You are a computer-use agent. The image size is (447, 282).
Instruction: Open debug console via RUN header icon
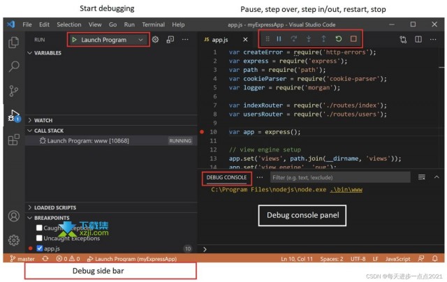(170, 39)
